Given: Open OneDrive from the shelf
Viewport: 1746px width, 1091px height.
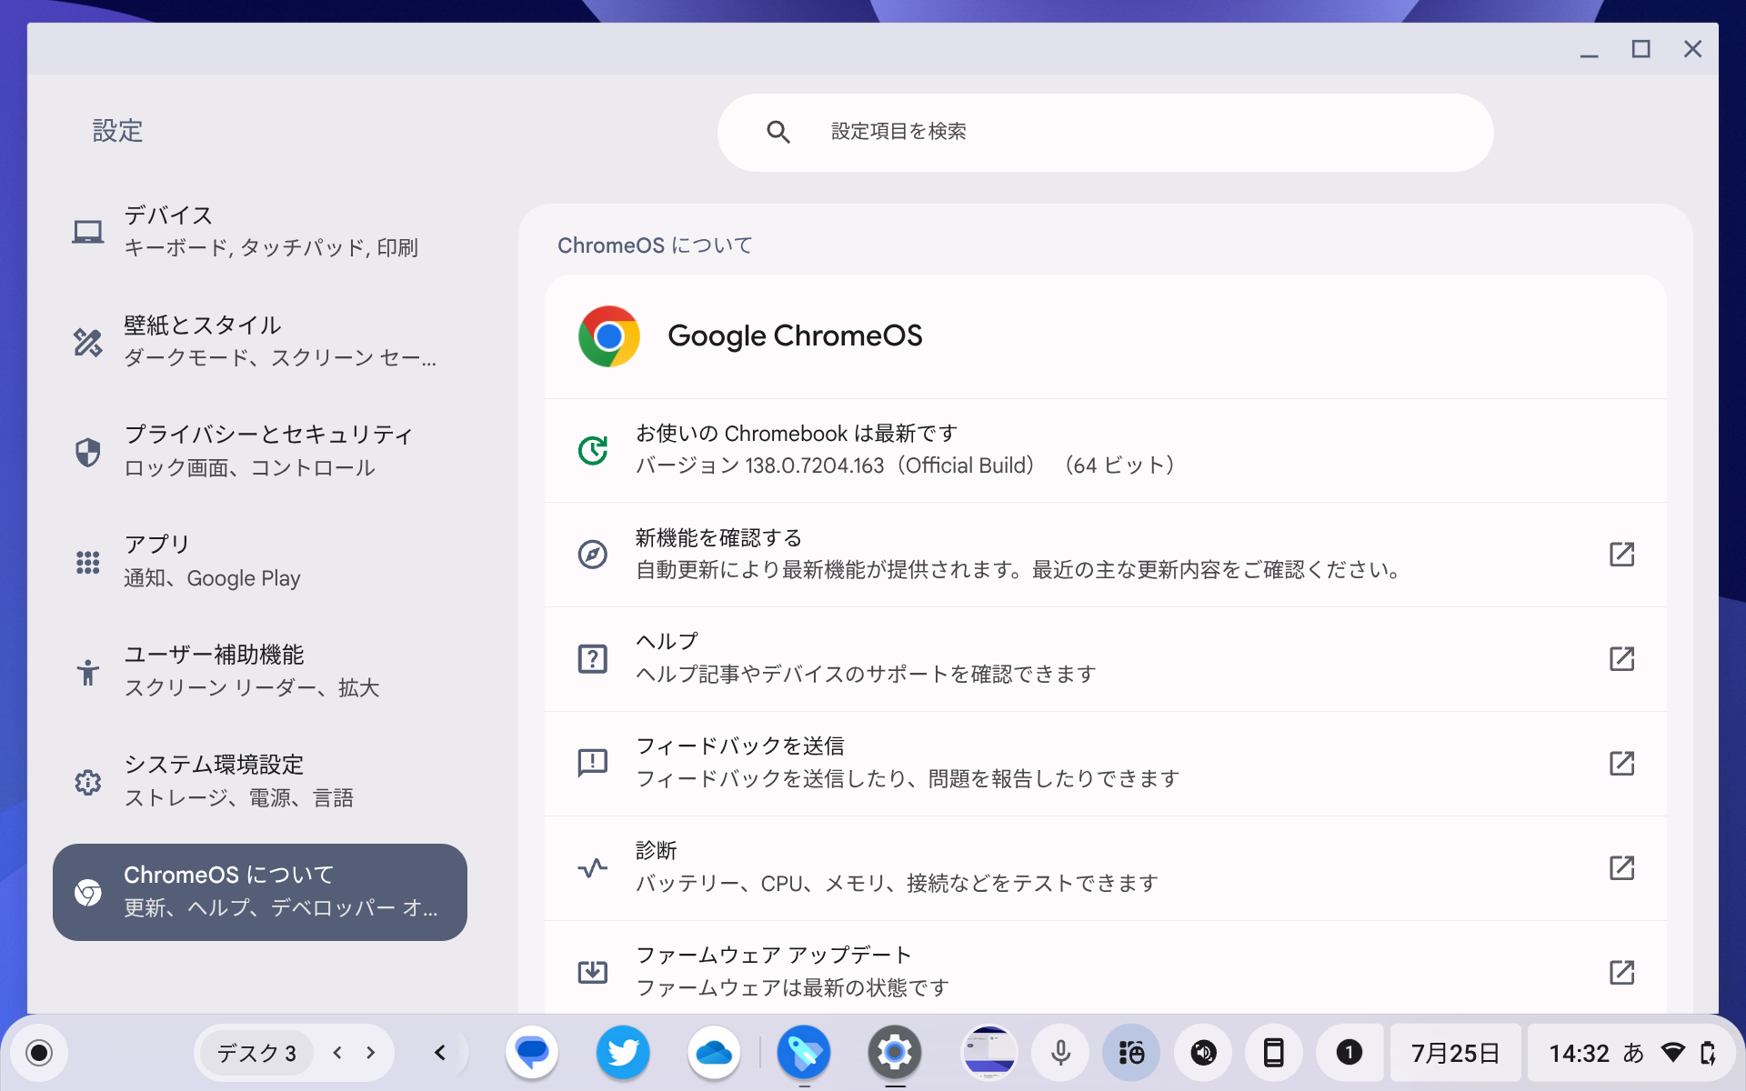Looking at the screenshot, I should 714,1053.
